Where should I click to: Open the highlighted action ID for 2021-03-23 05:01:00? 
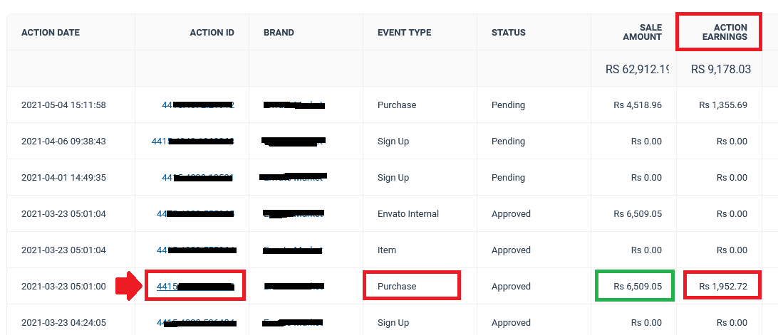(195, 287)
